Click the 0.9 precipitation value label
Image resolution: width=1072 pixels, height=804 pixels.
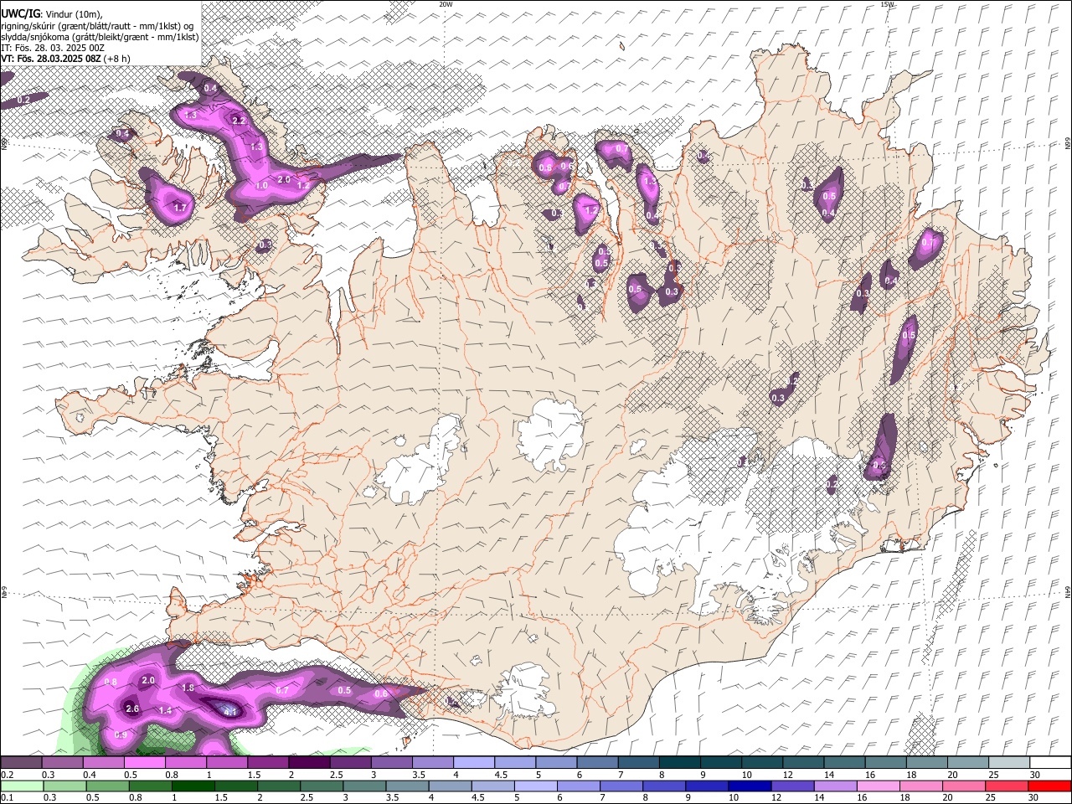[121, 734]
